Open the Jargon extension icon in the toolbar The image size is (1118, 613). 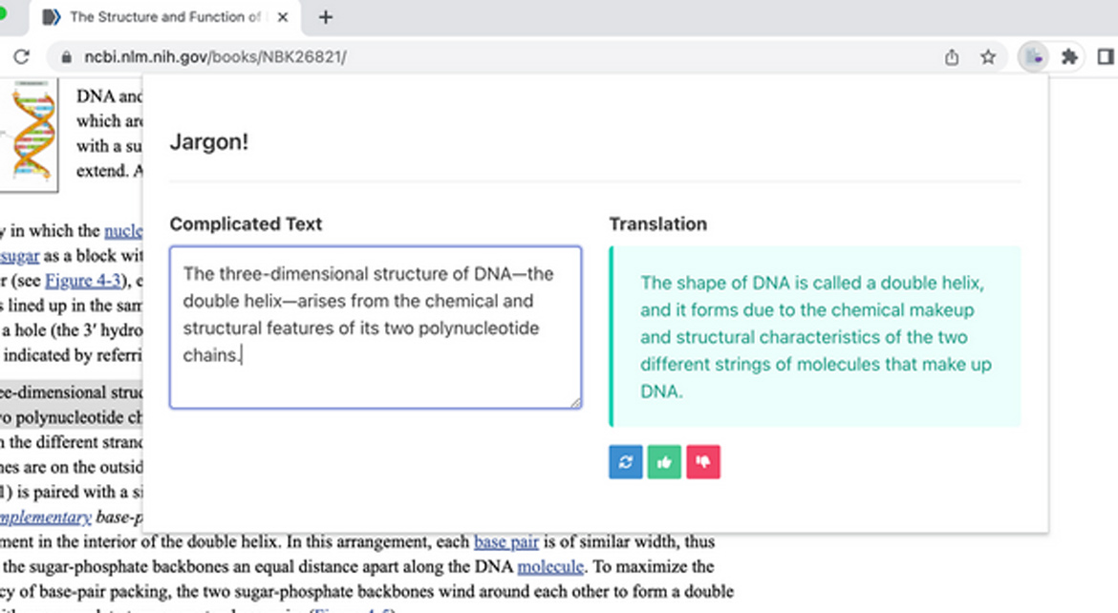coord(1033,57)
